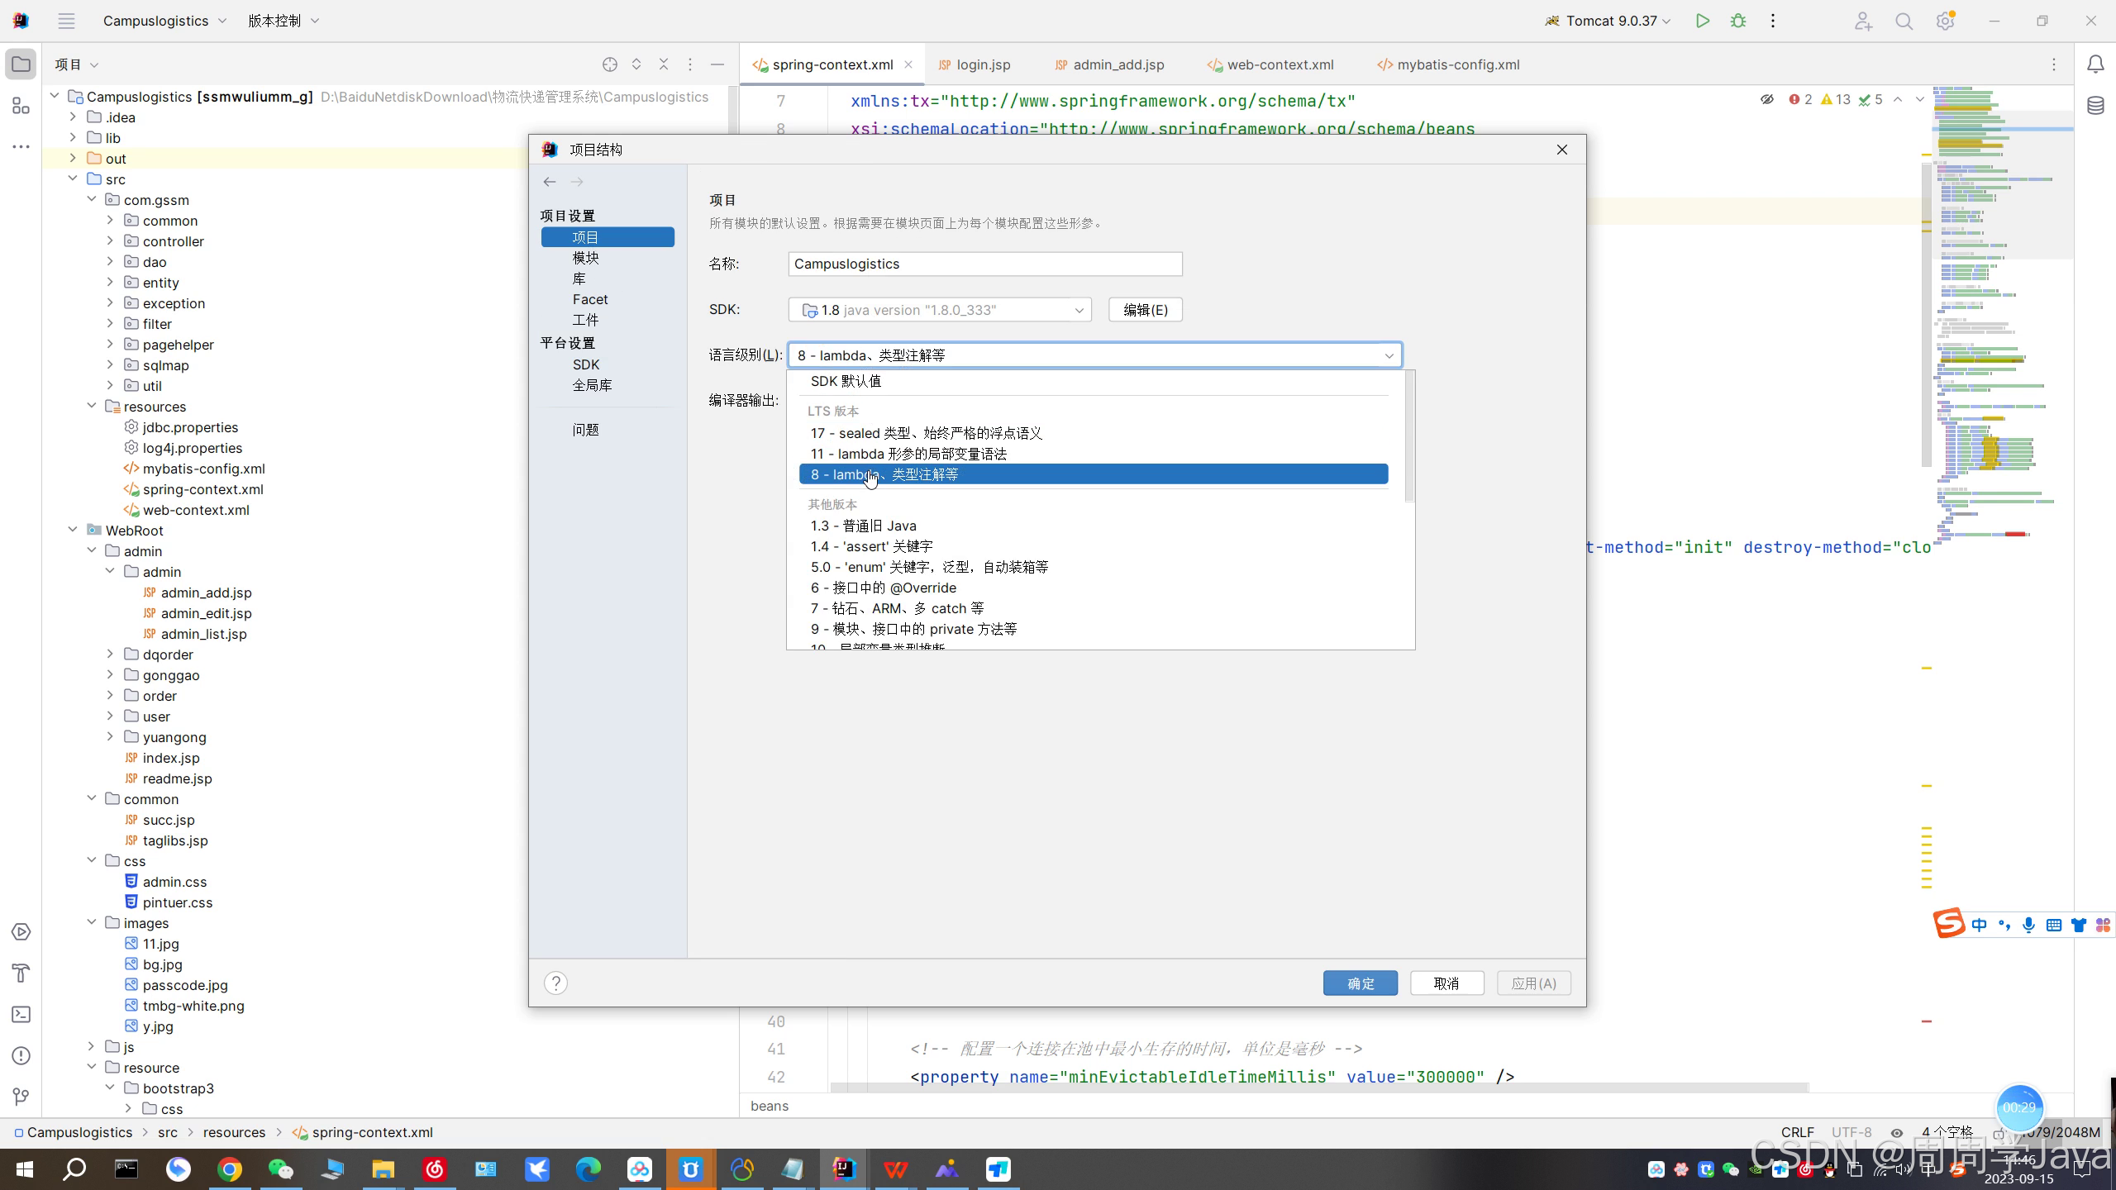Collapse the language level dropdown arrow
2116x1190 pixels.
coord(1389,355)
